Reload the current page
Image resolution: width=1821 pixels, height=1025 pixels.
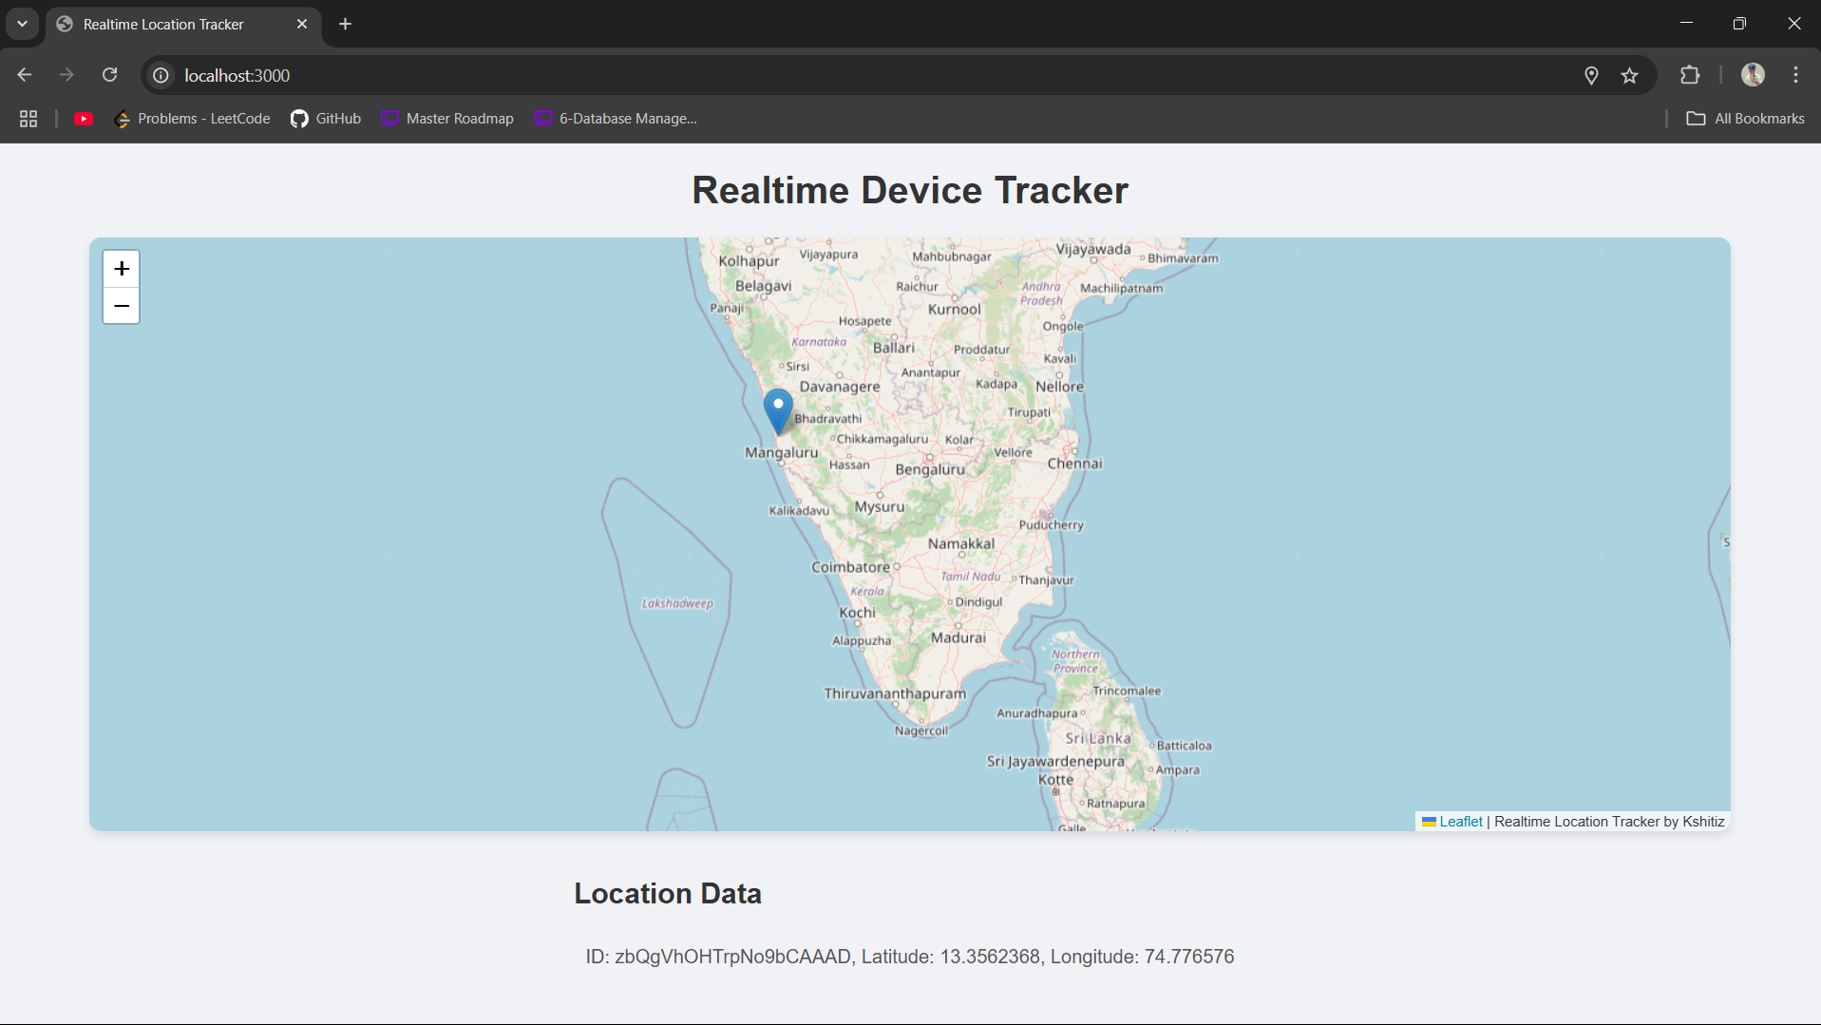point(110,75)
